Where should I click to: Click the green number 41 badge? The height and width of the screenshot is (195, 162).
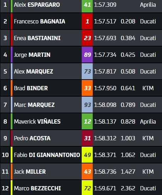coord(87,5)
